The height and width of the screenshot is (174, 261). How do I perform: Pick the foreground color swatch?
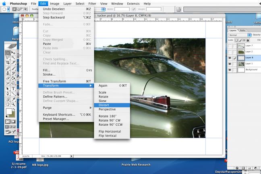coord(9,112)
